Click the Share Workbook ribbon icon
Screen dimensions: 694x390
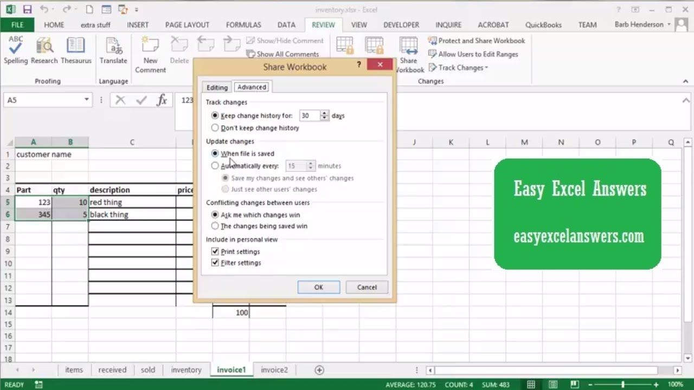(409, 55)
